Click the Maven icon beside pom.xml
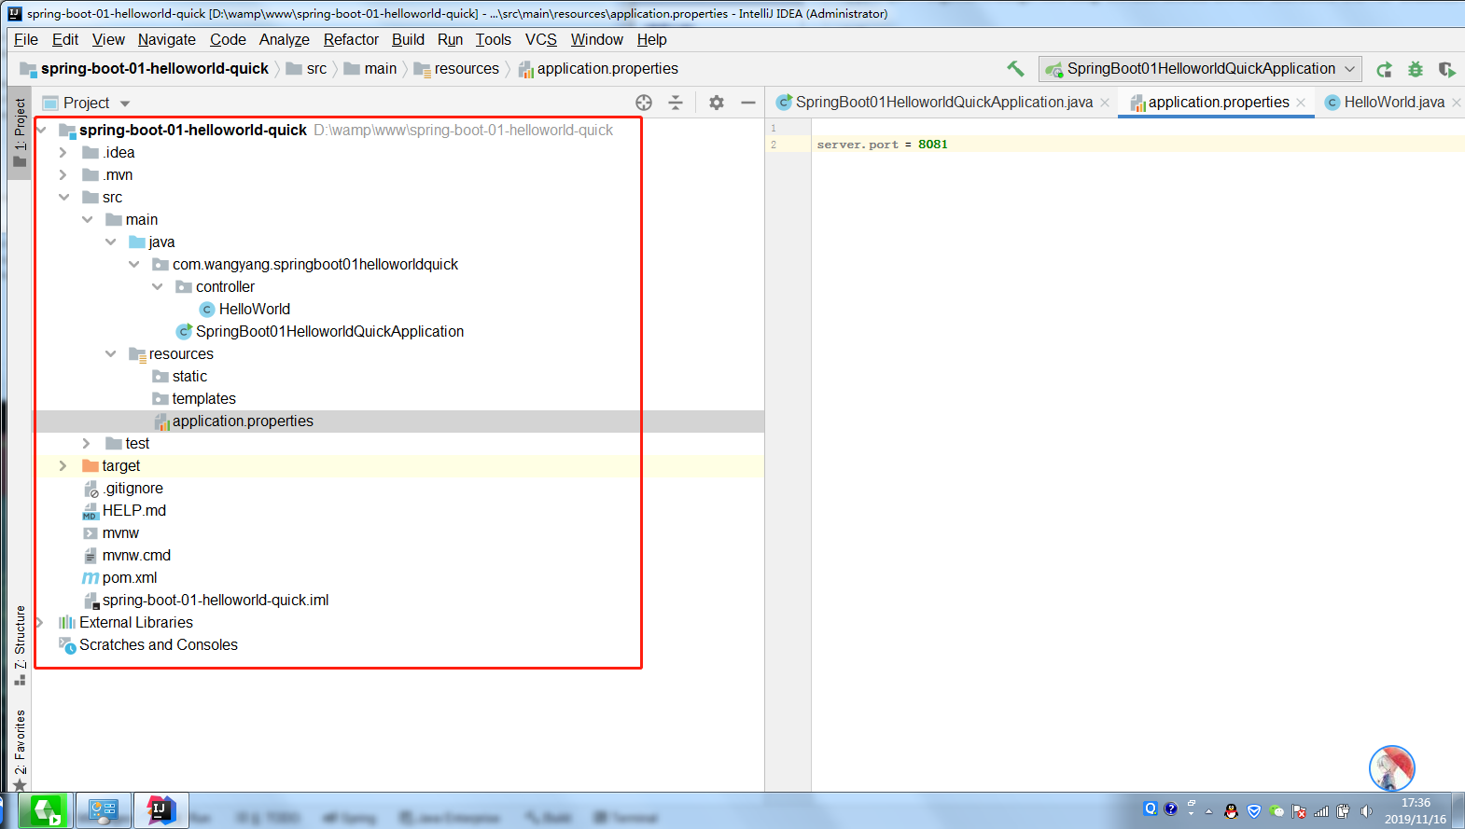This screenshot has height=829, width=1465. coord(91,578)
